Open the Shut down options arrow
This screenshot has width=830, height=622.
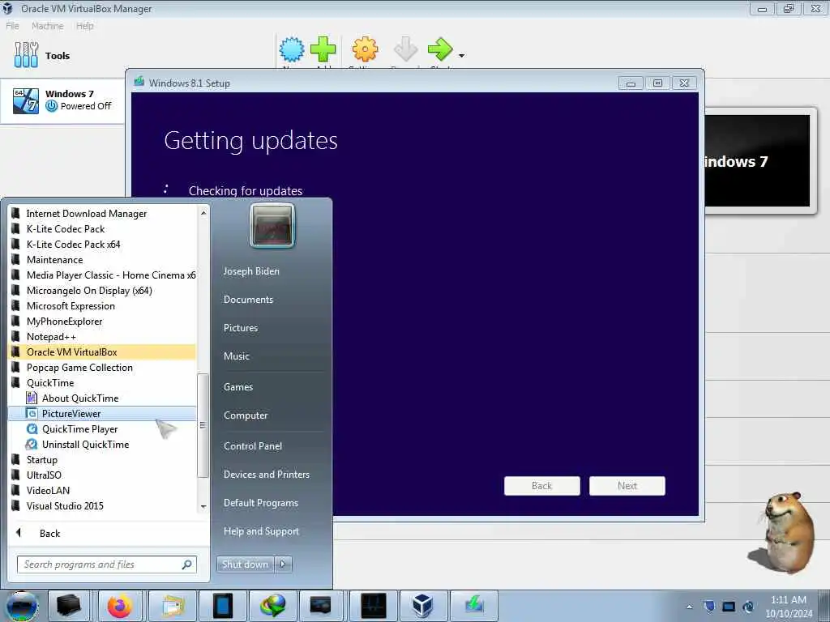tap(283, 564)
